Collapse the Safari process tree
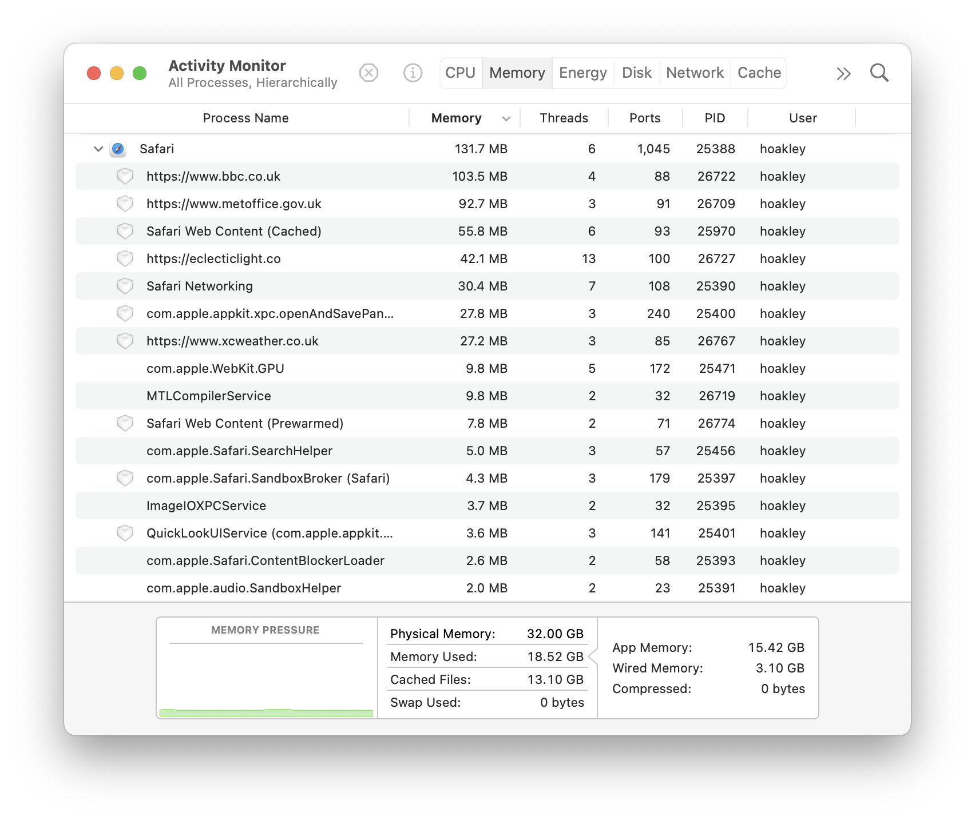 pyautogui.click(x=98, y=149)
